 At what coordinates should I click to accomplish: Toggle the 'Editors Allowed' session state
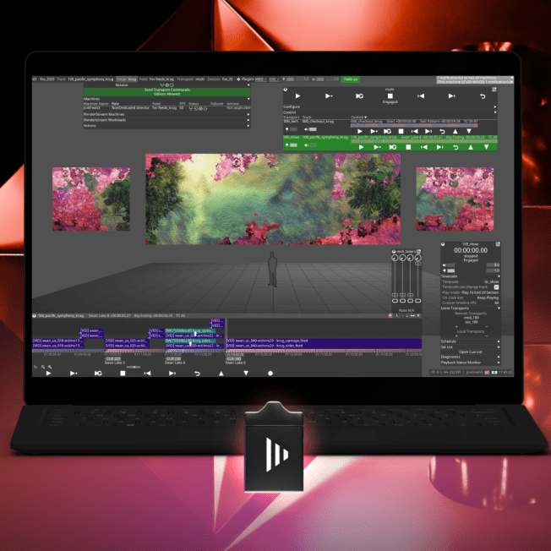tap(167, 94)
